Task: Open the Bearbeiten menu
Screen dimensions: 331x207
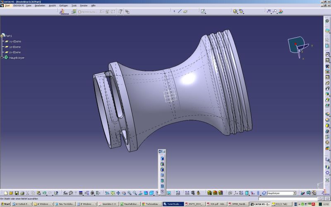Action: [x=40, y=5]
